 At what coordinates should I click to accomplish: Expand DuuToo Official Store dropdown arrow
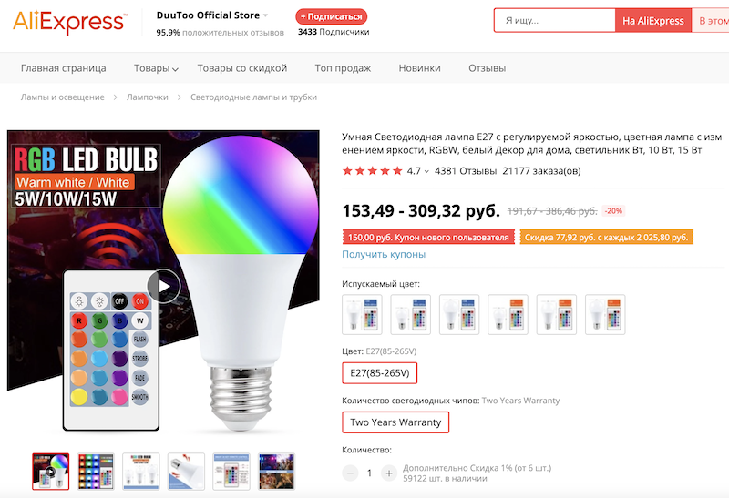266,15
